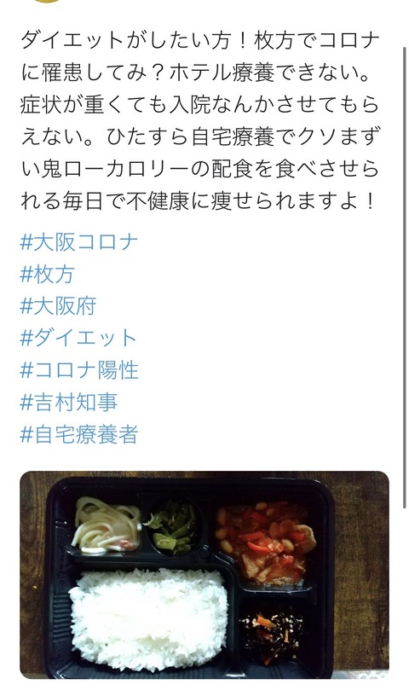
Task: Follow the #大阪府 hashtag
Action: point(58,306)
